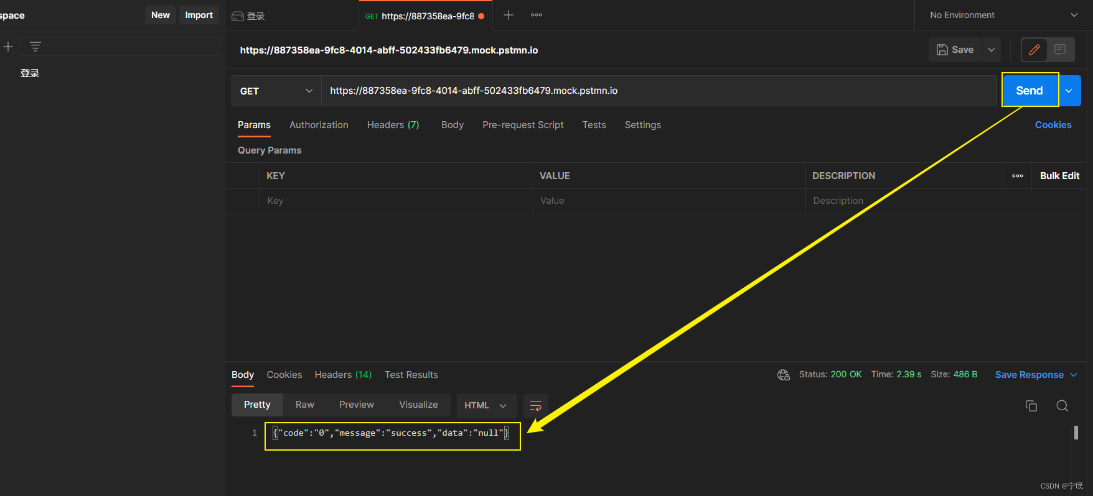
Task: Open the HTML format dropdown
Action: tap(486, 405)
